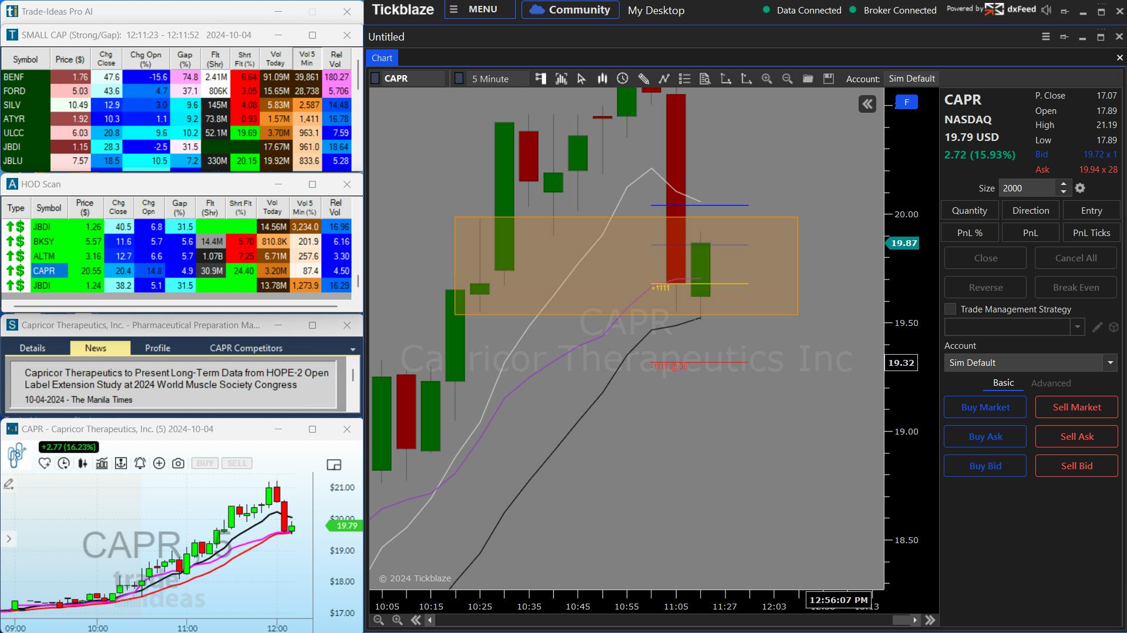This screenshot has width=1127, height=633.
Task: Click the zoom-in magnifier in chart toolbar
Action: coord(766,79)
